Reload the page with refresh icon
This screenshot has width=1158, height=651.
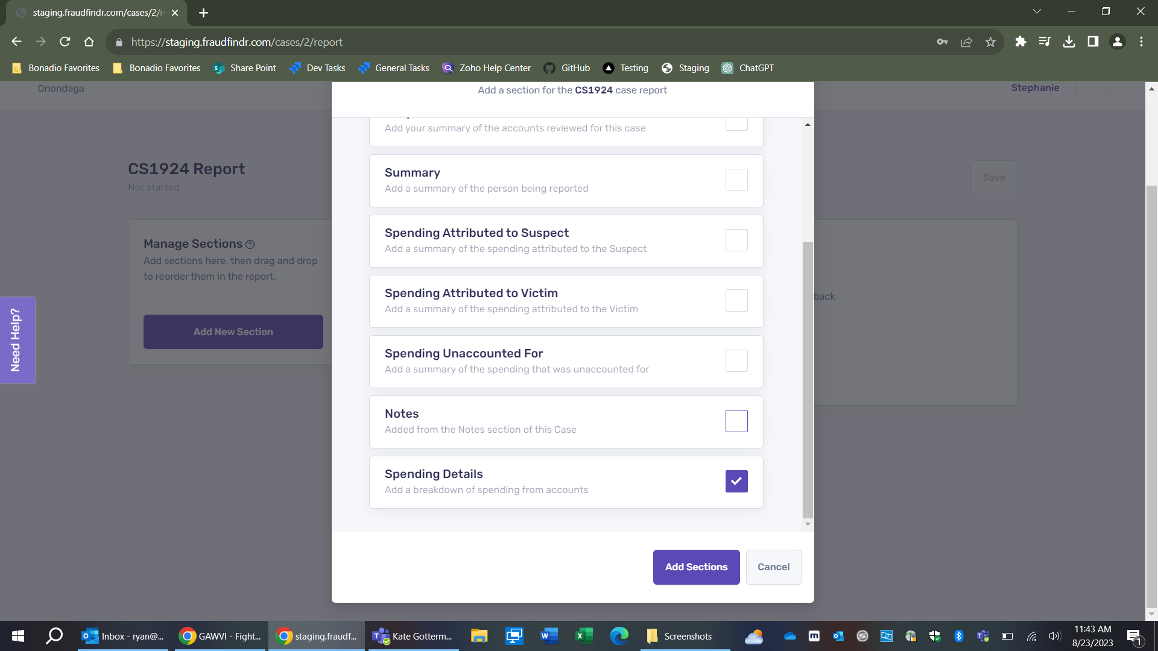pyautogui.click(x=65, y=42)
